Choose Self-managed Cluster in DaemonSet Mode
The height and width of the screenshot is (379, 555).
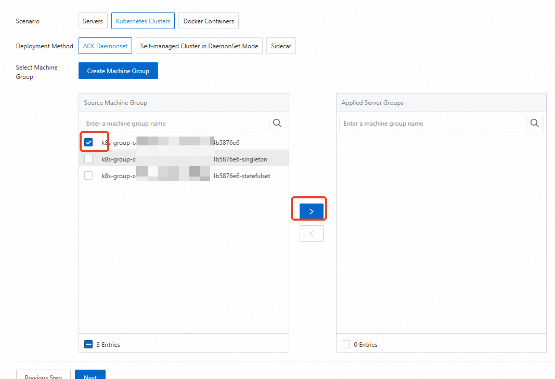[199, 46]
